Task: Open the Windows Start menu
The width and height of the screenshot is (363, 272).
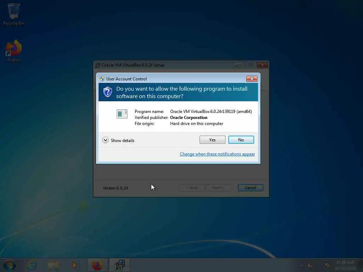Action: pyautogui.click(x=10, y=265)
